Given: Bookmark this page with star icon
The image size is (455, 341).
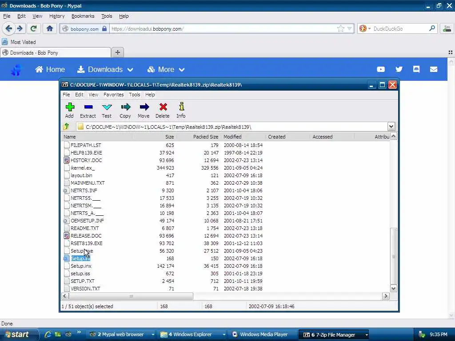Looking at the screenshot, I should point(341,28).
